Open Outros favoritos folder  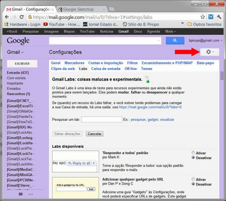[x=205, y=24]
